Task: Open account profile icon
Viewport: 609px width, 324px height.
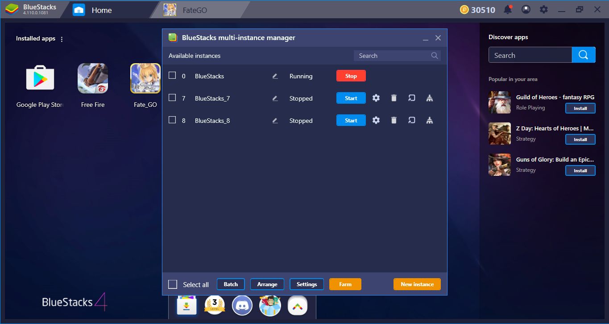Action: 526,9
